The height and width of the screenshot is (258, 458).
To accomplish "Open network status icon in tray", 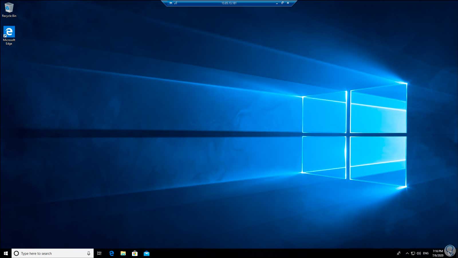I will coord(413,253).
